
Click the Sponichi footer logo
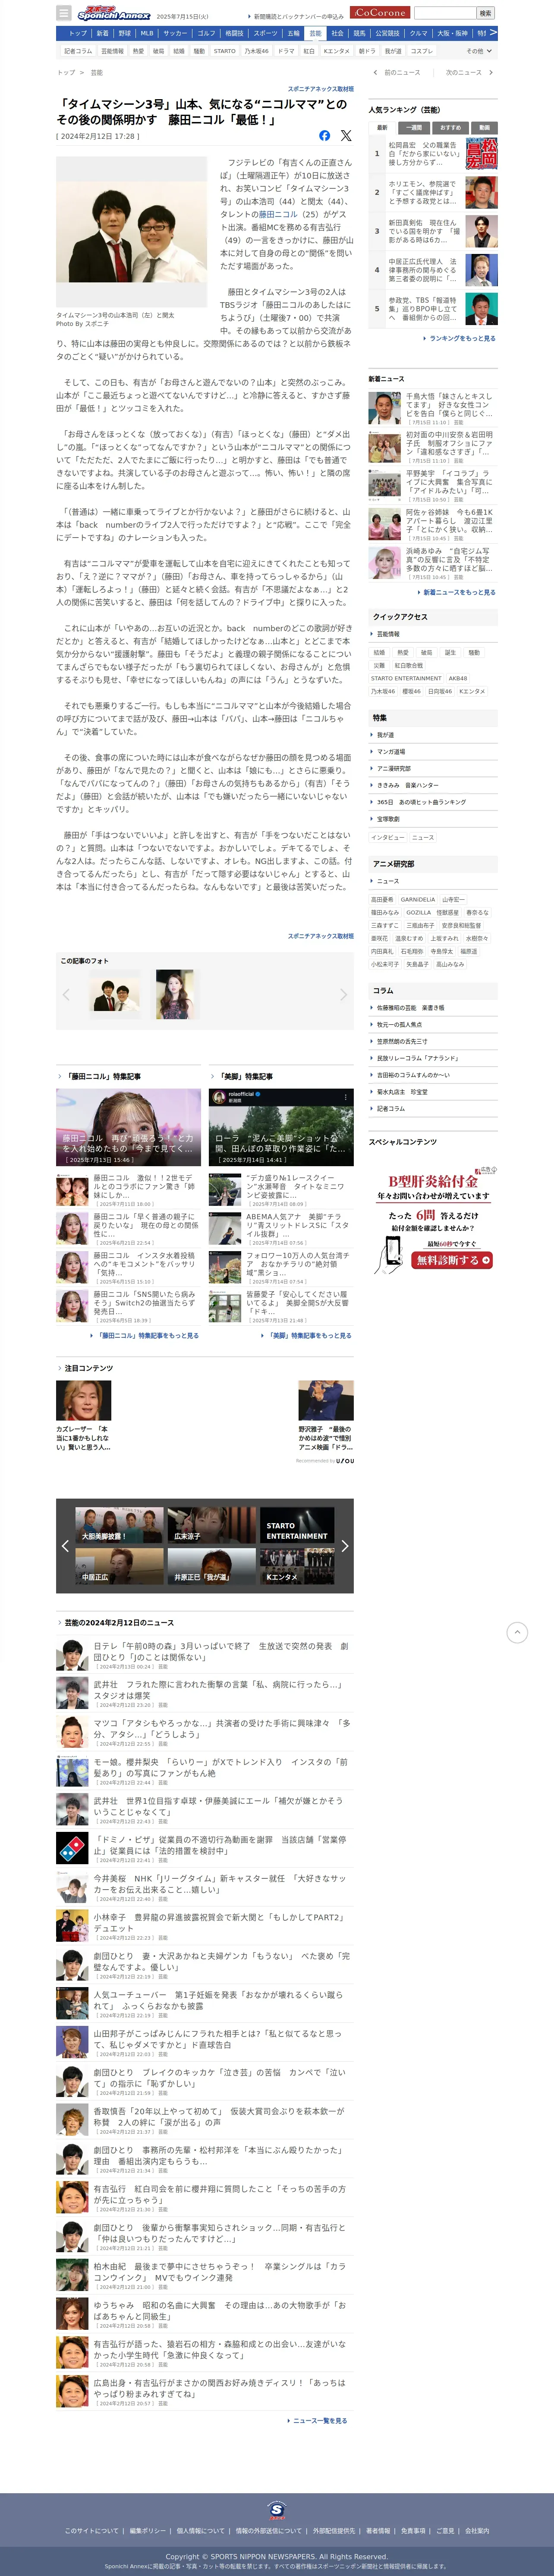[x=277, y=2510]
